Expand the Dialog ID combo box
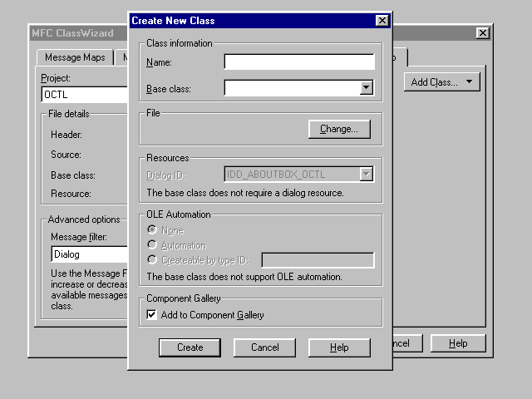 pyautogui.click(x=366, y=174)
